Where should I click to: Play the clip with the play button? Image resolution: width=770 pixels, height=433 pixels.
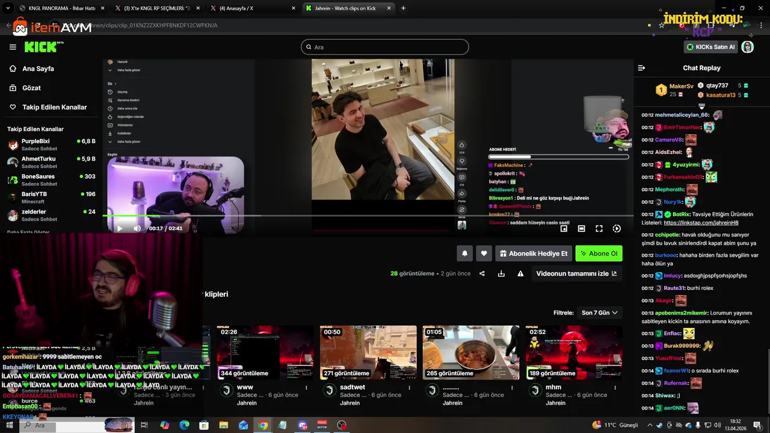click(x=119, y=229)
